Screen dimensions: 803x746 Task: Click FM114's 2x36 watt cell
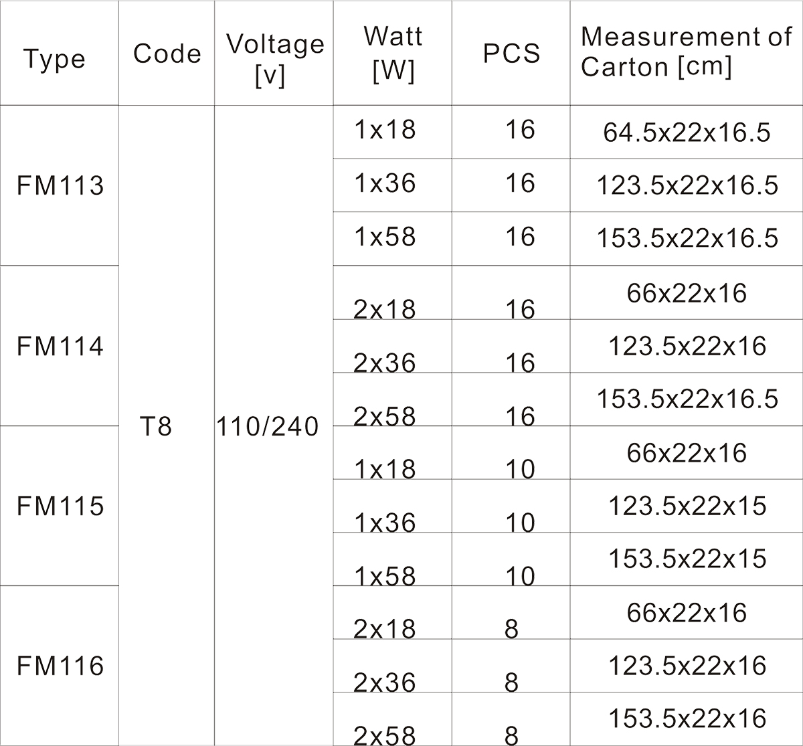pyautogui.click(x=385, y=362)
